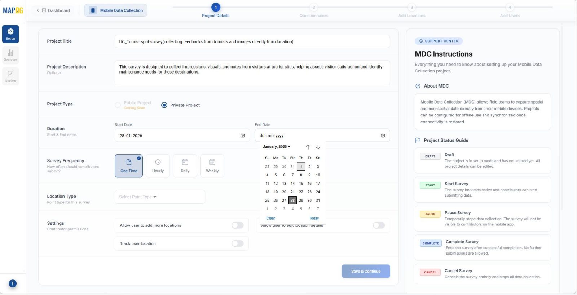Toggle Track user location switch
Image resolution: width=577 pixels, height=295 pixels.
pos(237,243)
